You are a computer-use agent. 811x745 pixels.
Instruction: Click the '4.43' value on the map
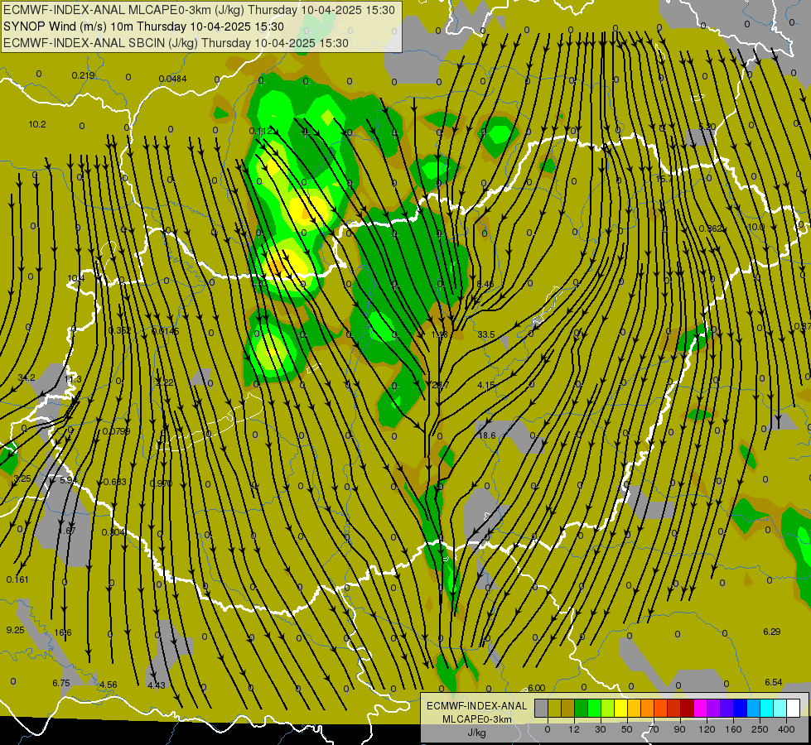(157, 685)
